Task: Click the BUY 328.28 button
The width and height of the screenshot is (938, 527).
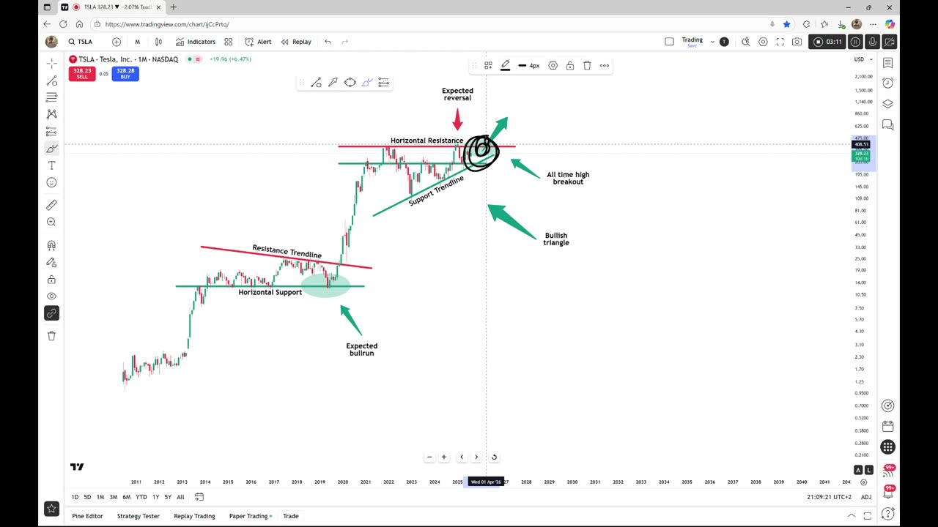Action: click(125, 73)
